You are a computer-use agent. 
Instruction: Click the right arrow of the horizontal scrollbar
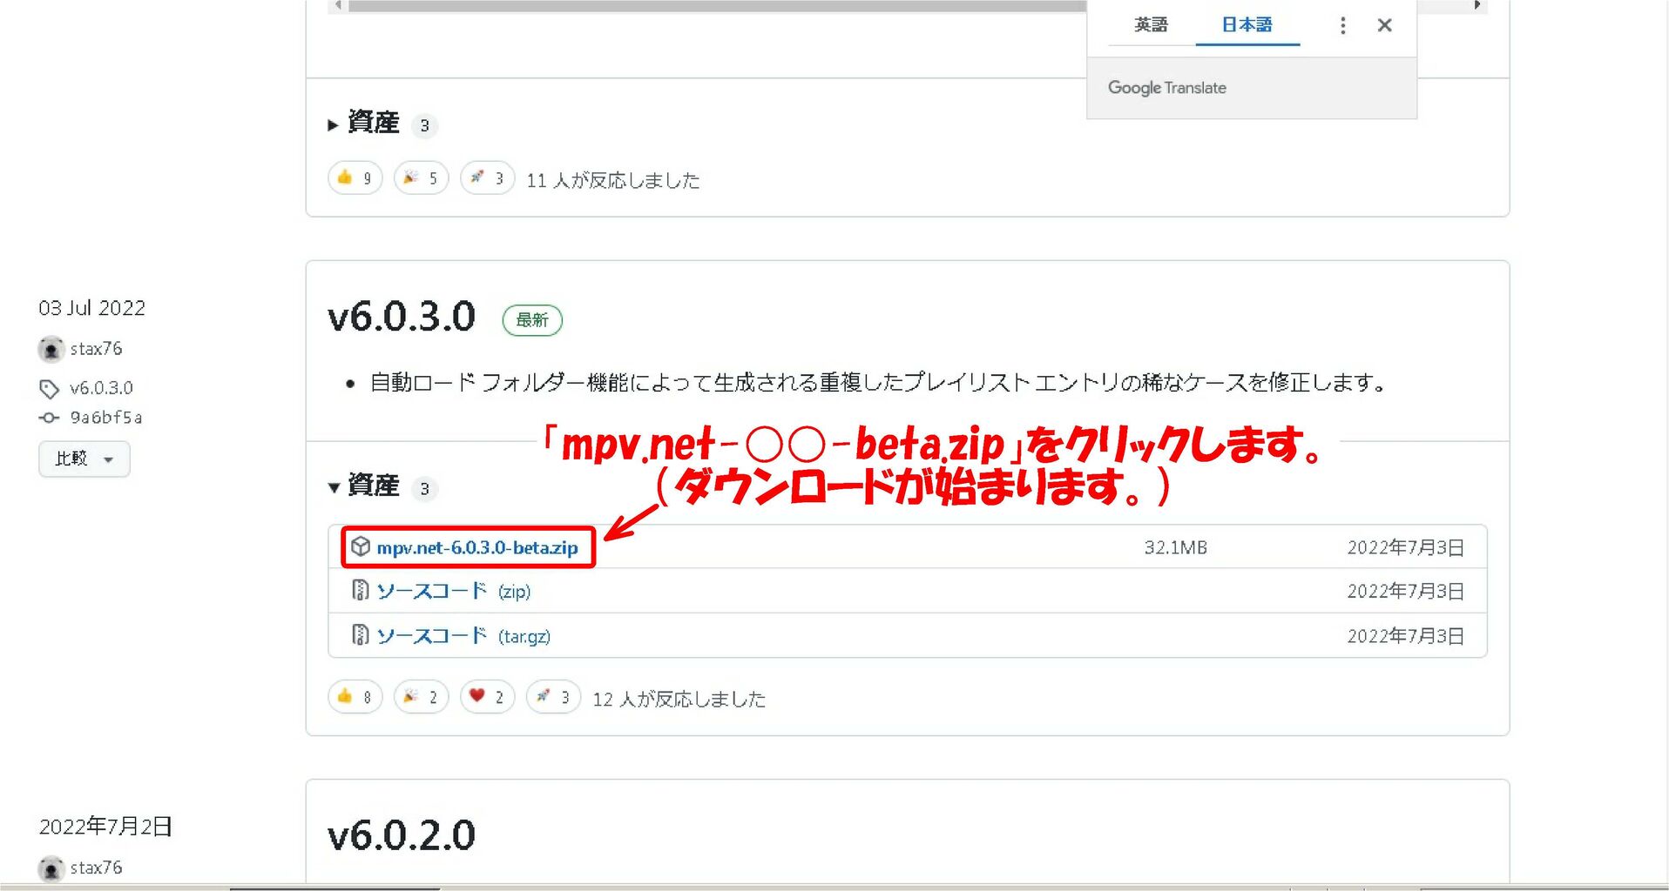coord(1477,4)
